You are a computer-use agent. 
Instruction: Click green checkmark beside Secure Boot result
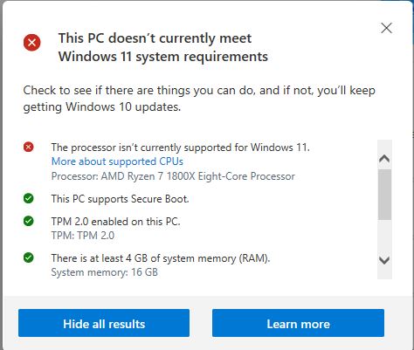click(x=29, y=198)
